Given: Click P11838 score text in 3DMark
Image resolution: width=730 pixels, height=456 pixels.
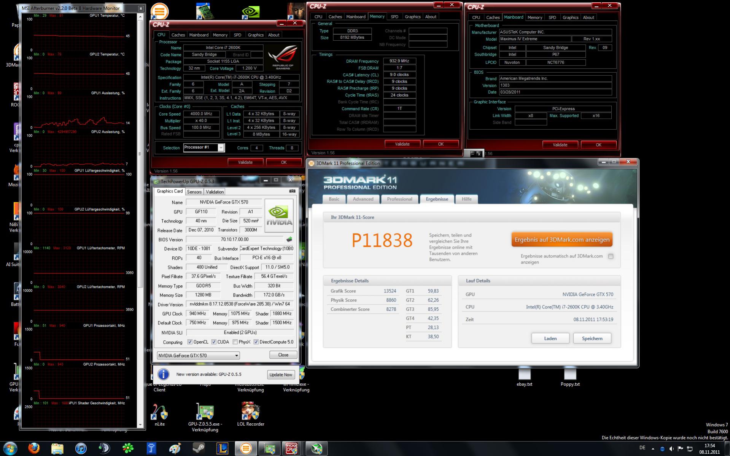Looking at the screenshot, I should pyautogui.click(x=382, y=240).
